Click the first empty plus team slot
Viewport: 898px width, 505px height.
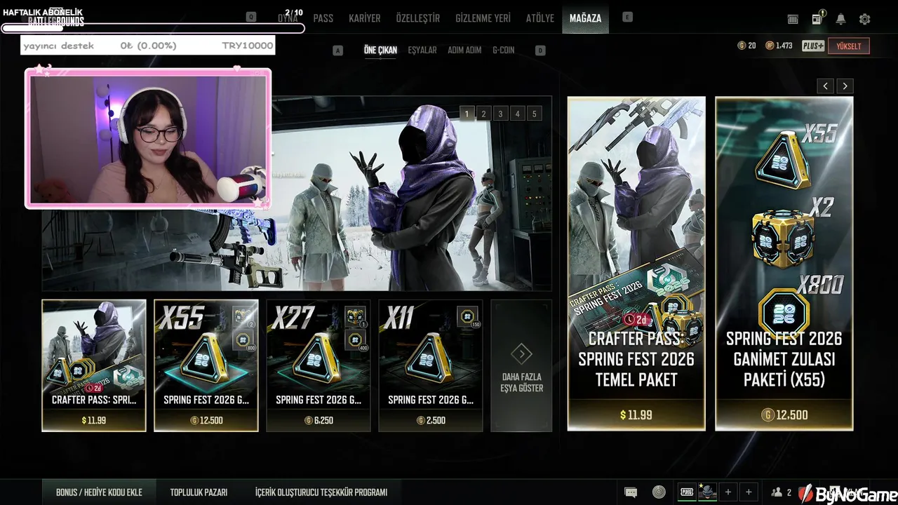pos(728,492)
